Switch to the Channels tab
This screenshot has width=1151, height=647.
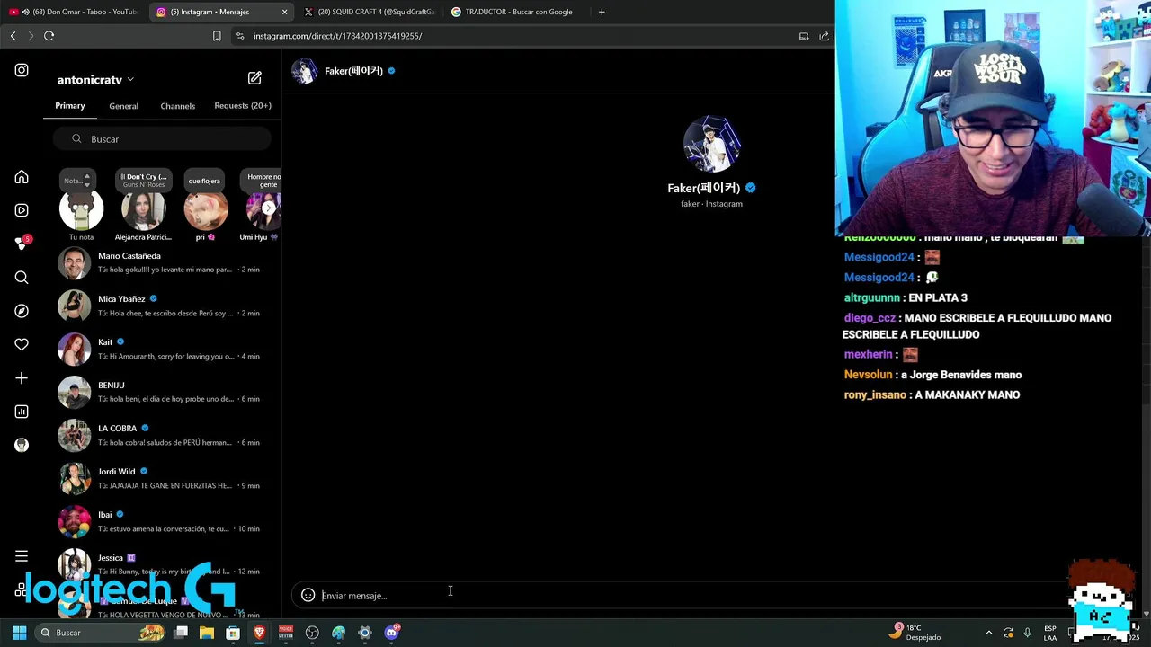click(178, 106)
